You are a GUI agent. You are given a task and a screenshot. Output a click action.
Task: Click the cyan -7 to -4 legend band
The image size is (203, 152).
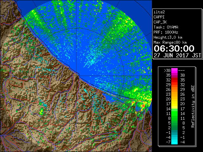(x=174, y=142)
